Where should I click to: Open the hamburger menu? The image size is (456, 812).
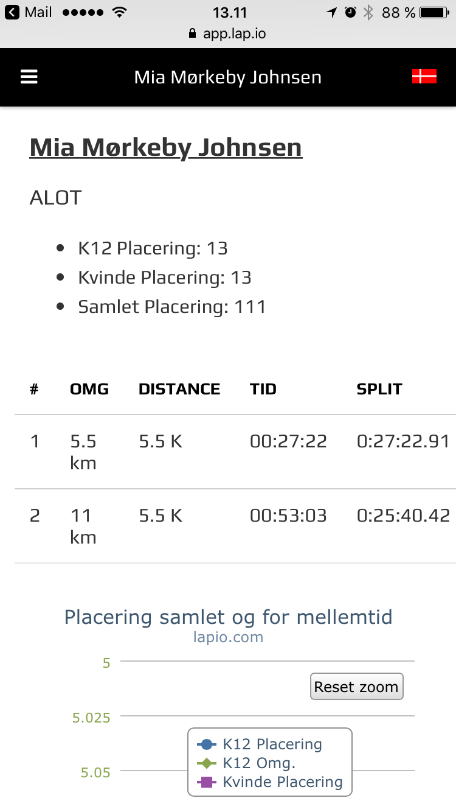[x=29, y=77]
